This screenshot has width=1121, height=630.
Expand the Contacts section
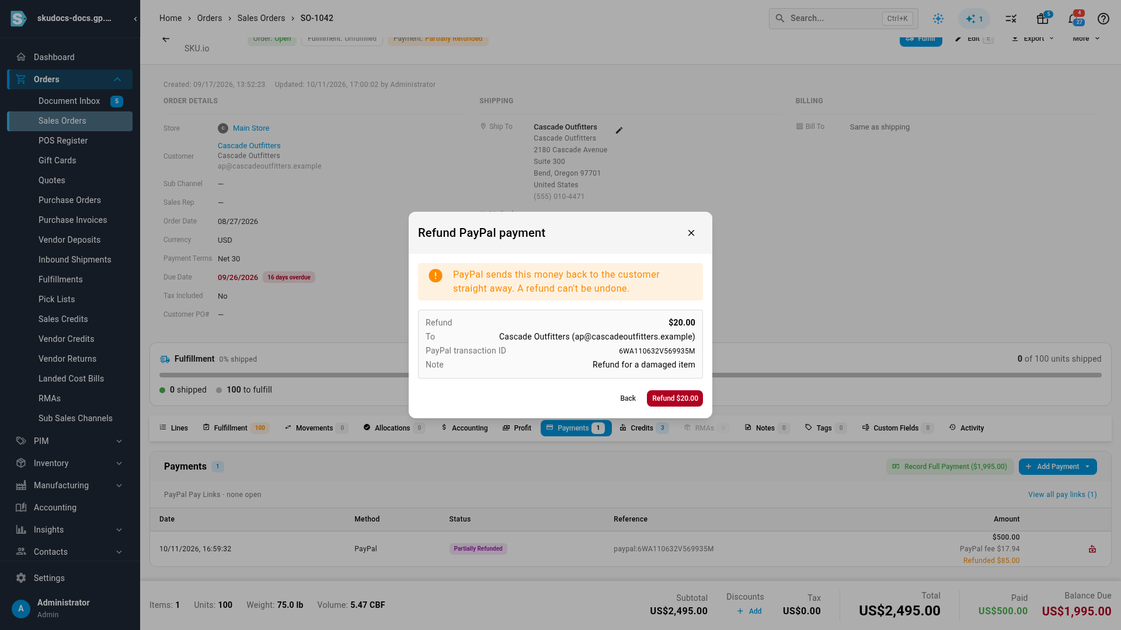[69, 552]
